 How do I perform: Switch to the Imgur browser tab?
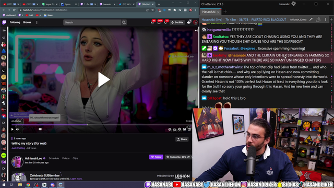(50, 4)
